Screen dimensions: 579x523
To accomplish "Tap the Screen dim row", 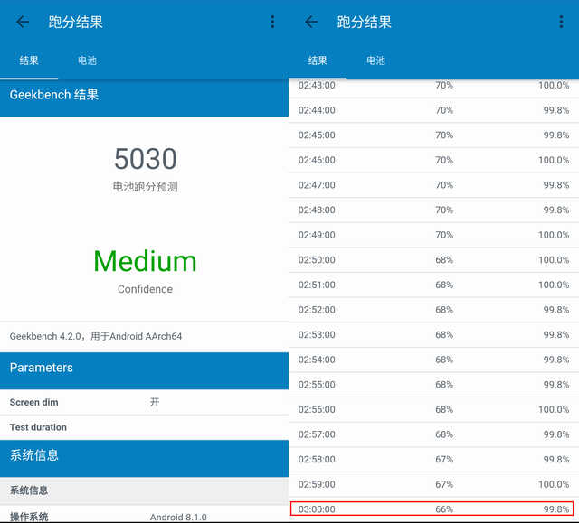I will click(145, 402).
